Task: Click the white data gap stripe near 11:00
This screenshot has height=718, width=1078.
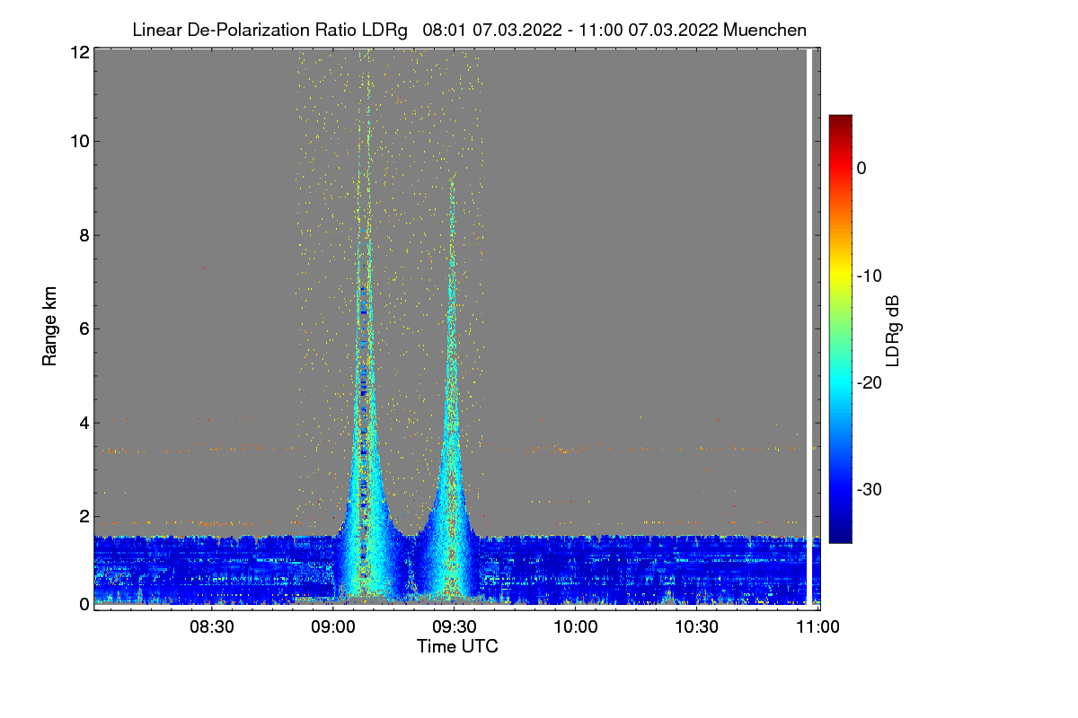Action: pos(809,328)
